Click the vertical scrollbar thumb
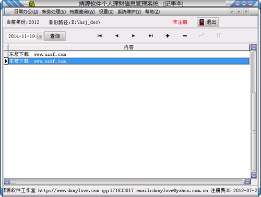Screen dimensions: 261x197 (x=254, y=132)
